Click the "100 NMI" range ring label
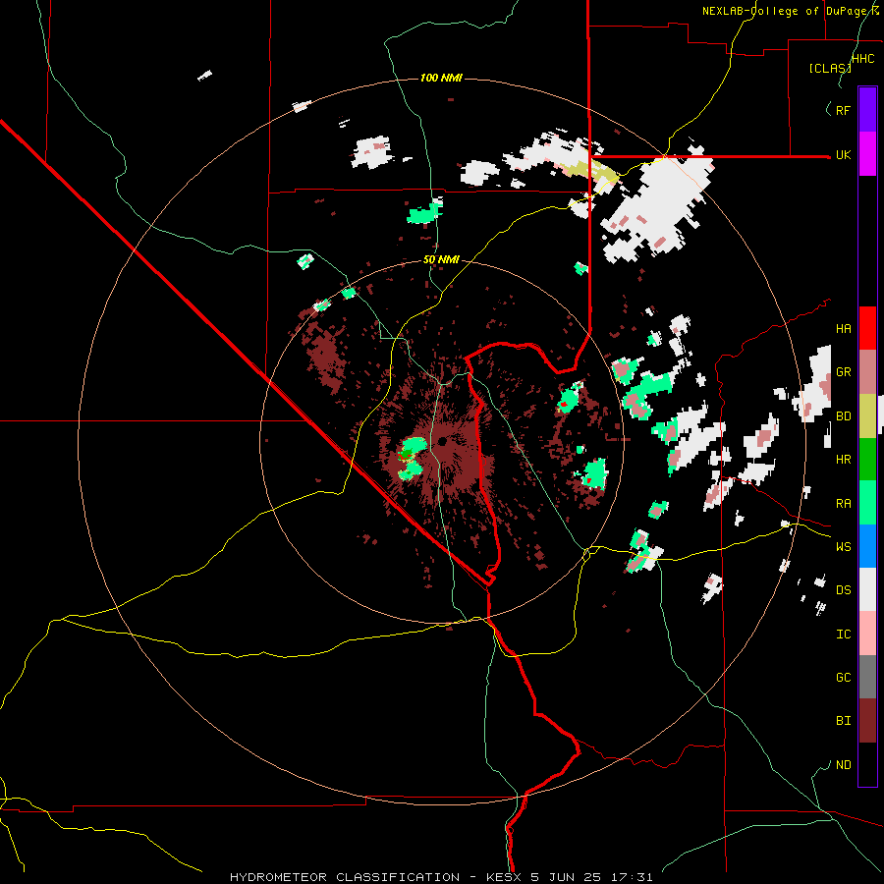Image resolution: width=884 pixels, height=884 pixels. pos(441,78)
